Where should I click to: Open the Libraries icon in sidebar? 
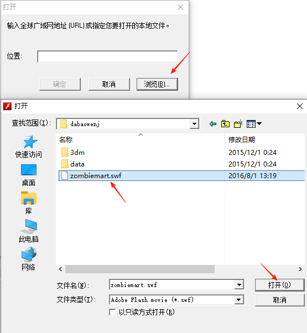click(x=29, y=198)
